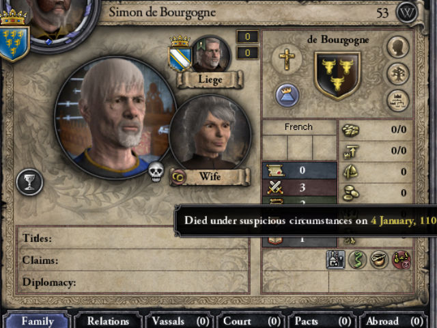Click the education trait icon
This screenshot has width=437, height=328.
(x=336, y=260)
